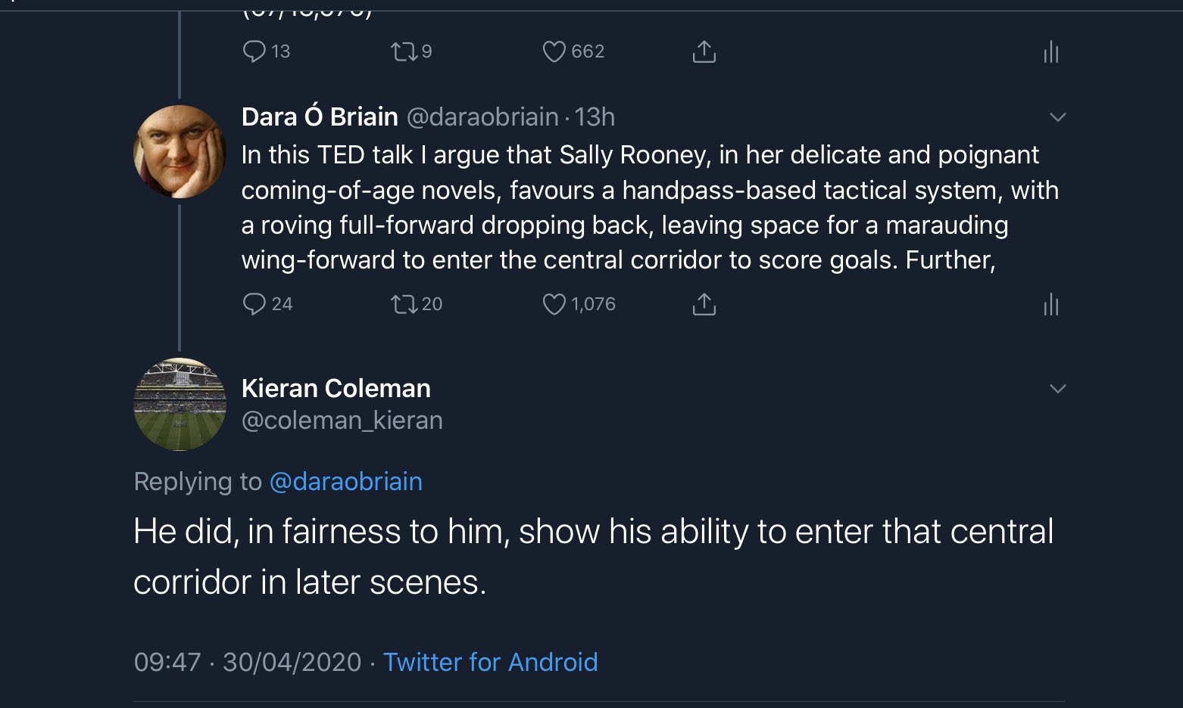Expand options chevron on Dara Ó Briain's tweet
This screenshot has height=708, width=1183.
(1057, 117)
